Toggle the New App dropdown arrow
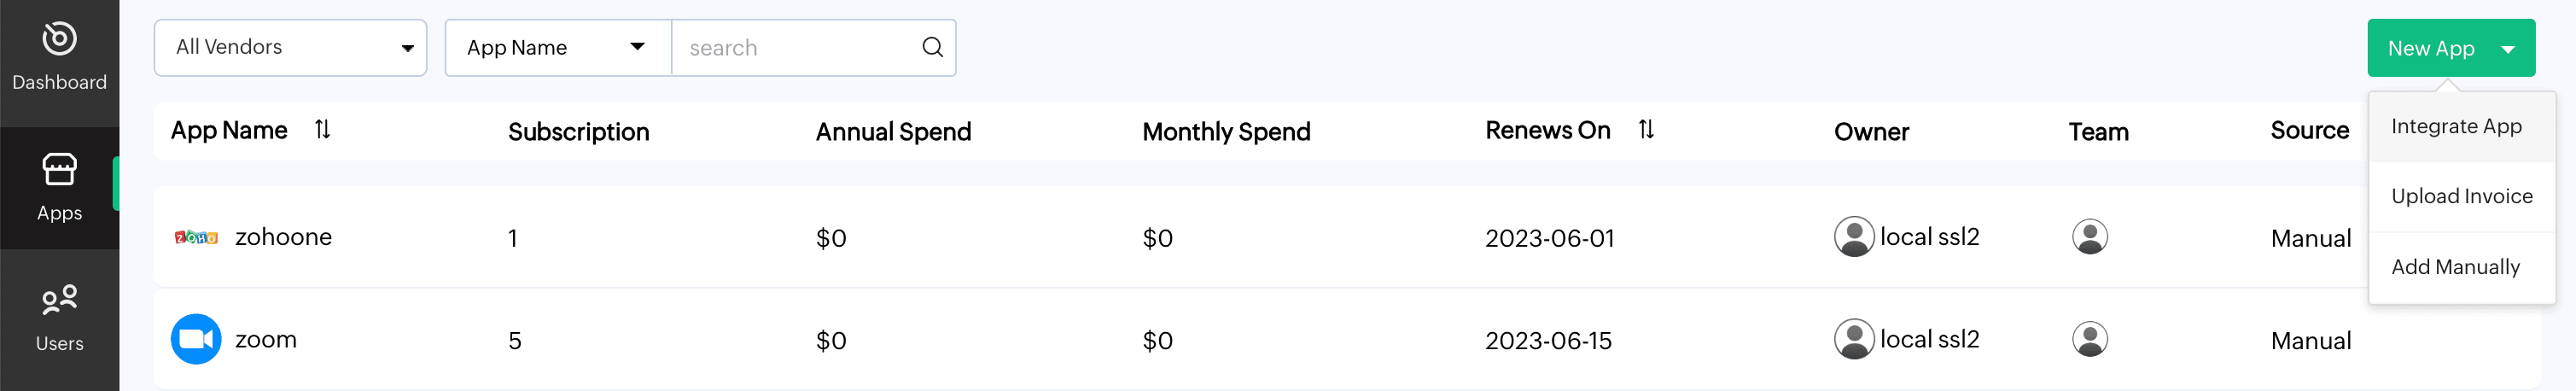 (x=2507, y=49)
